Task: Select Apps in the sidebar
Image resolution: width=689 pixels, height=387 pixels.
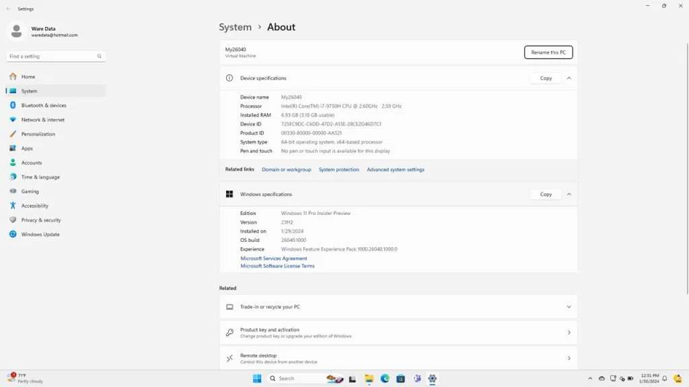Action: pos(26,148)
